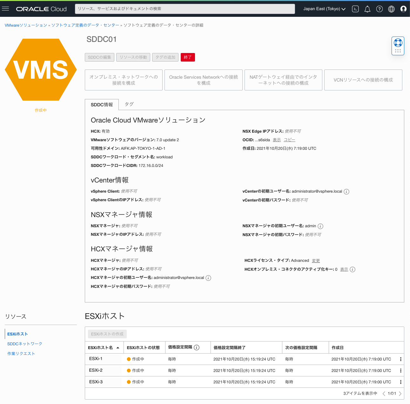Image resolution: width=410 pixels, height=404 pixels.
Task: Click the resource search field
Action: [185, 9]
